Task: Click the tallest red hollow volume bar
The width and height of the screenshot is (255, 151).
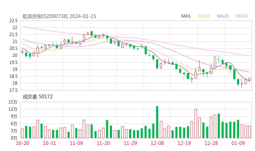Action: (196, 124)
